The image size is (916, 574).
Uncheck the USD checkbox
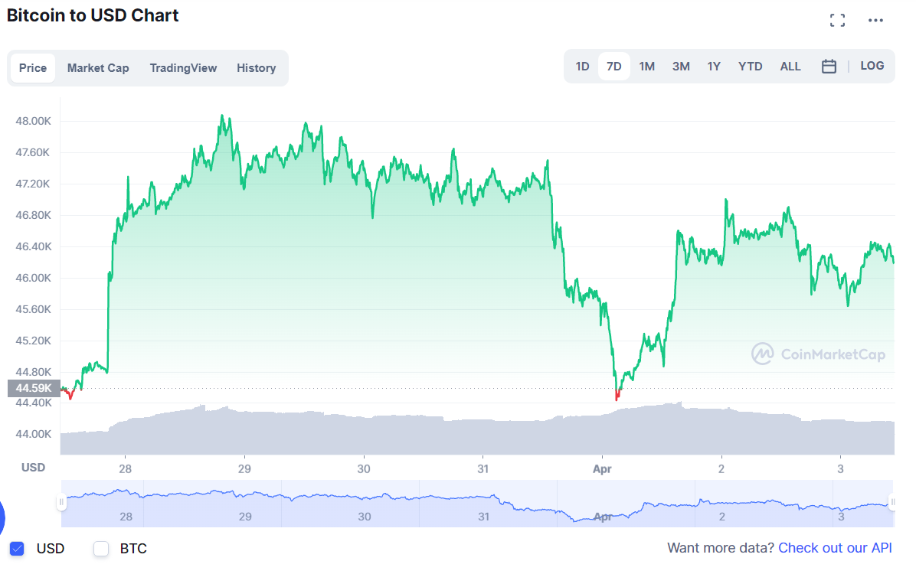coord(17,549)
